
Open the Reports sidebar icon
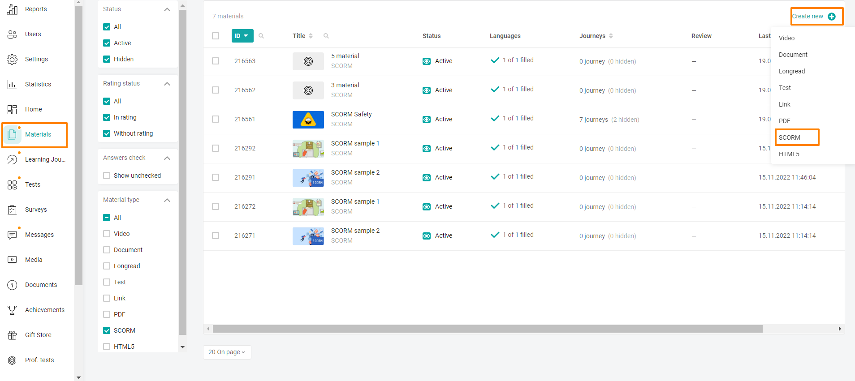click(12, 9)
